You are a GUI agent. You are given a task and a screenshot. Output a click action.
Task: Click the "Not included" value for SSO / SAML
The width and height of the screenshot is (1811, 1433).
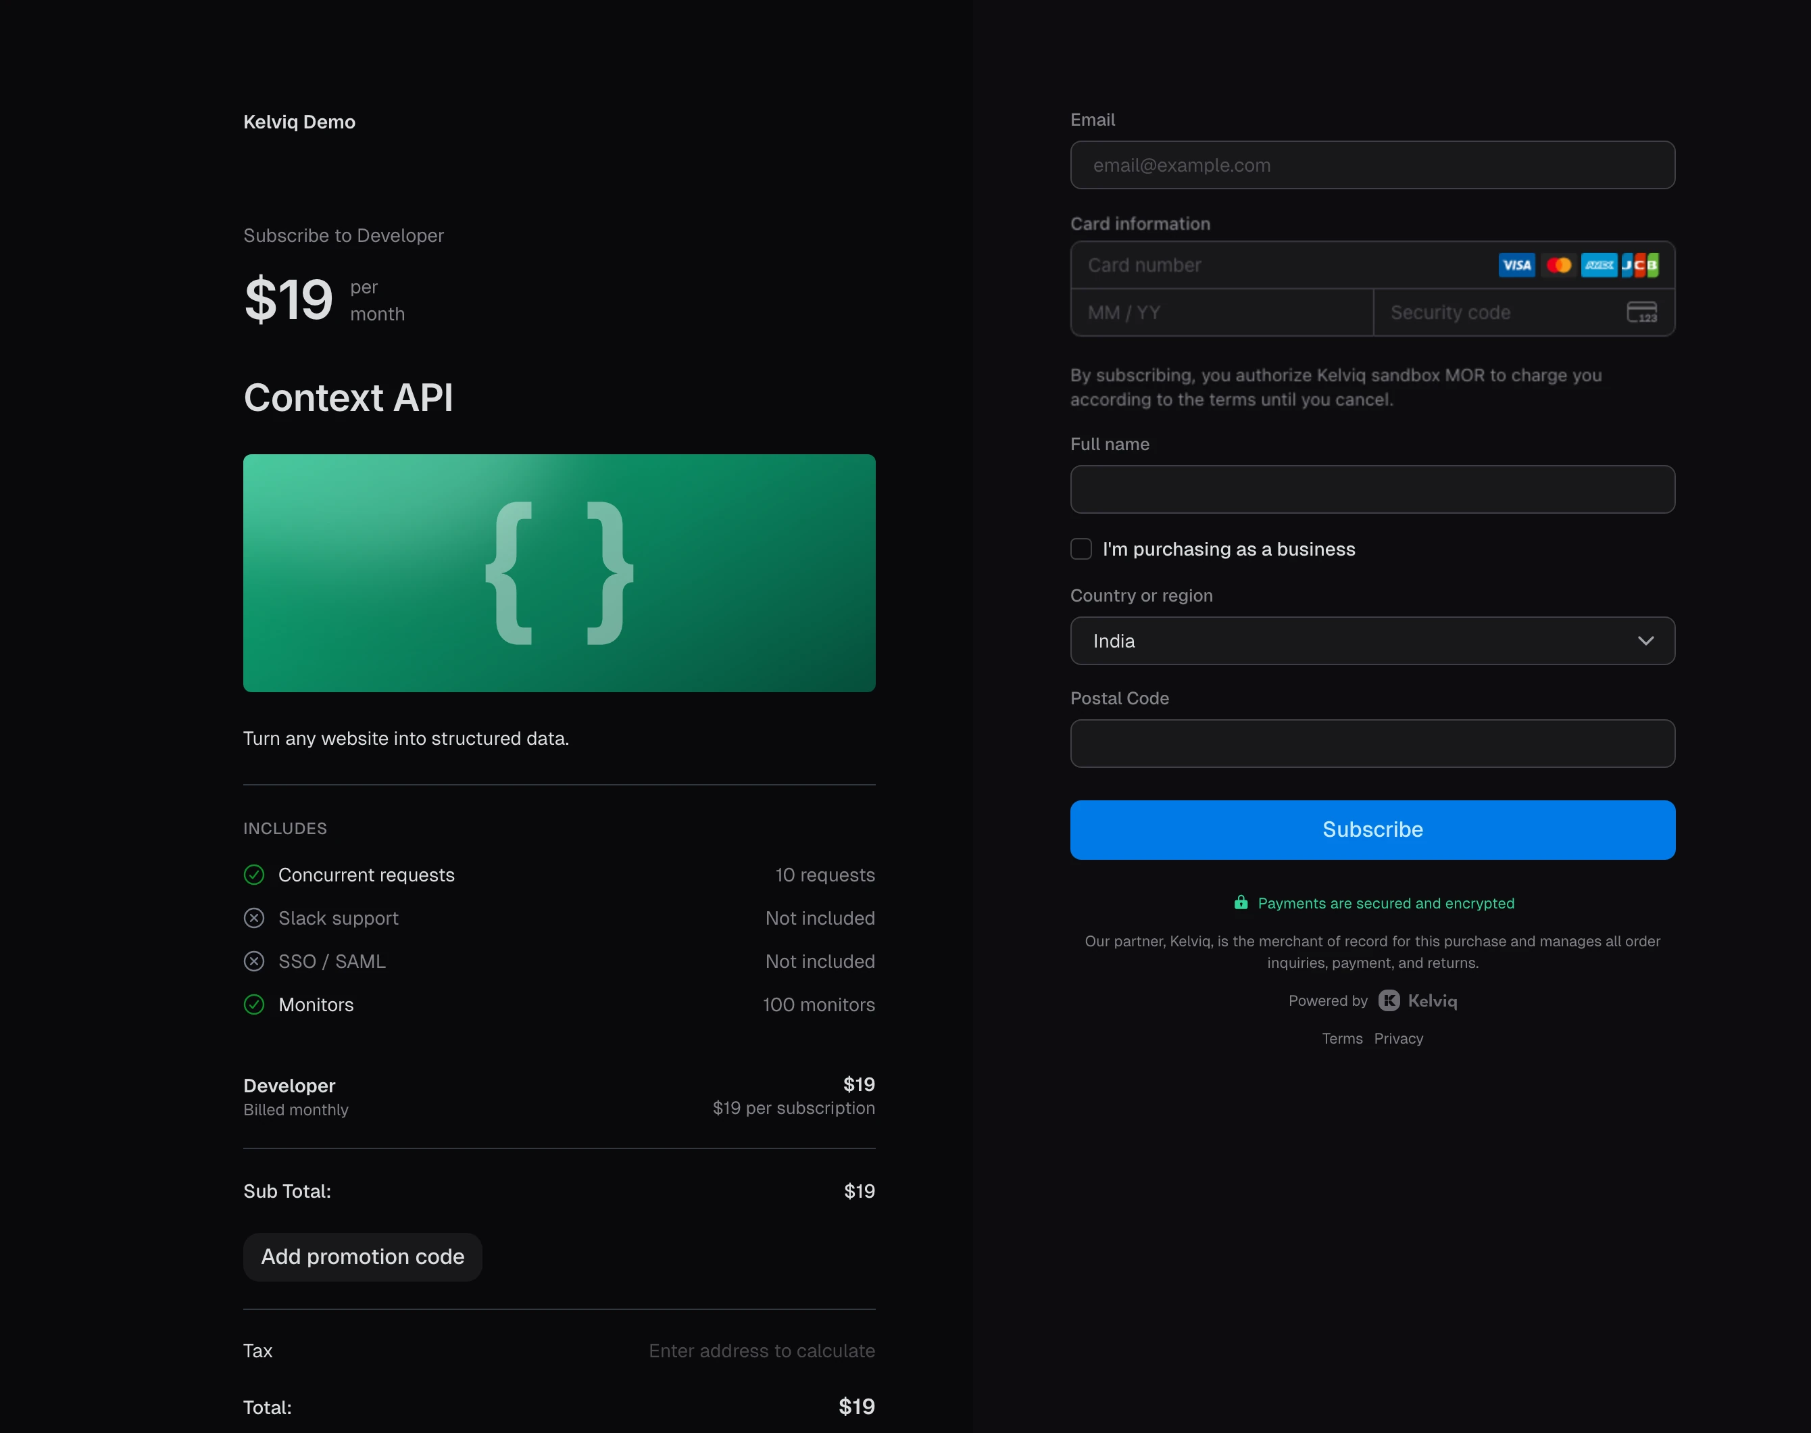tap(820, 961)
